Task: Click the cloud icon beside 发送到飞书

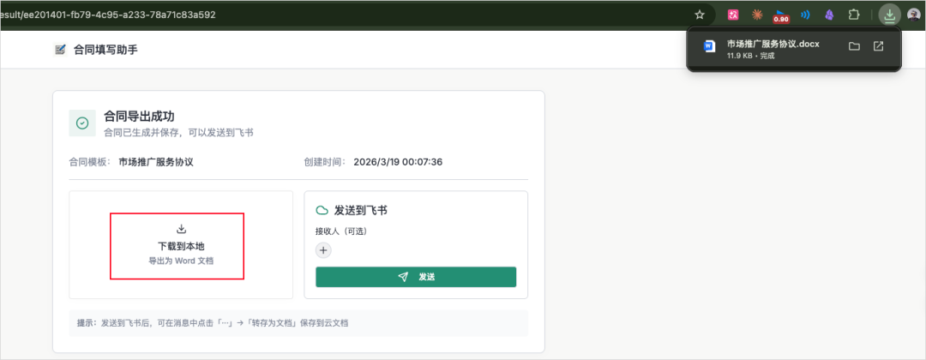Action: 322,210
